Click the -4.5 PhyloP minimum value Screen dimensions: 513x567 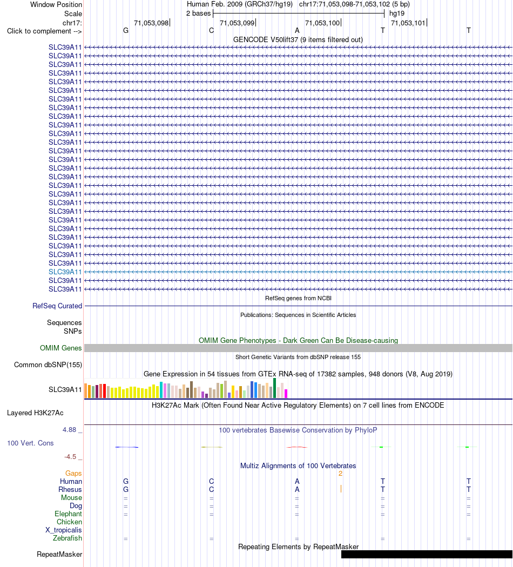tap(70, 457)
